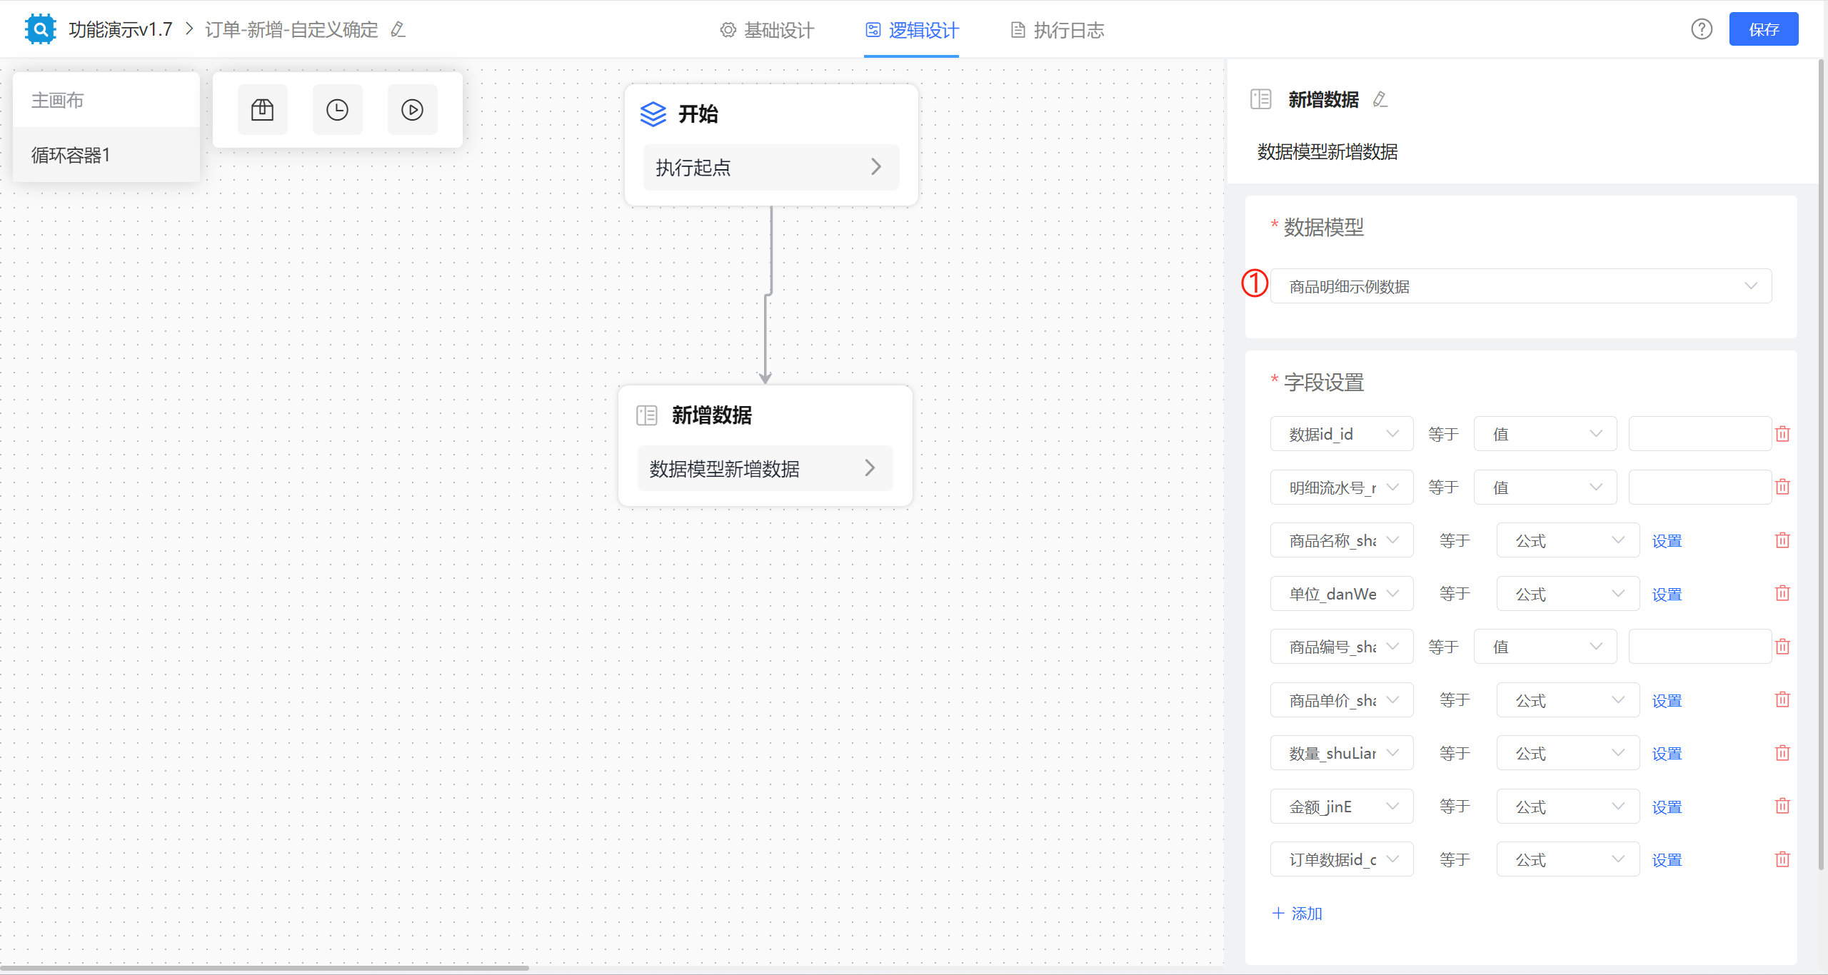1828x975 pixels.
Task: Click value input field for 明细流水号 row
Action: [1699, 487]
